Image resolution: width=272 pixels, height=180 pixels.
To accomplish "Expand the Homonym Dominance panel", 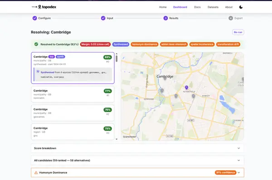I will tap(137, 173).
